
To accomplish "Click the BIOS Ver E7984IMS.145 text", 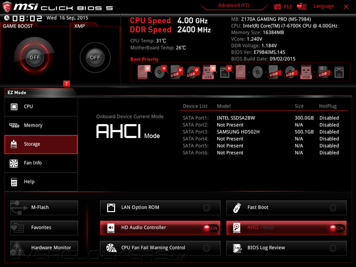I will pos(258,52).
